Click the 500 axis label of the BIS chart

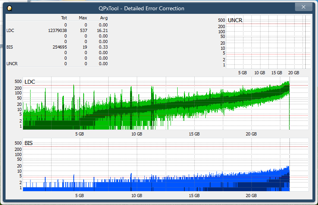click(x=18, y=143)
